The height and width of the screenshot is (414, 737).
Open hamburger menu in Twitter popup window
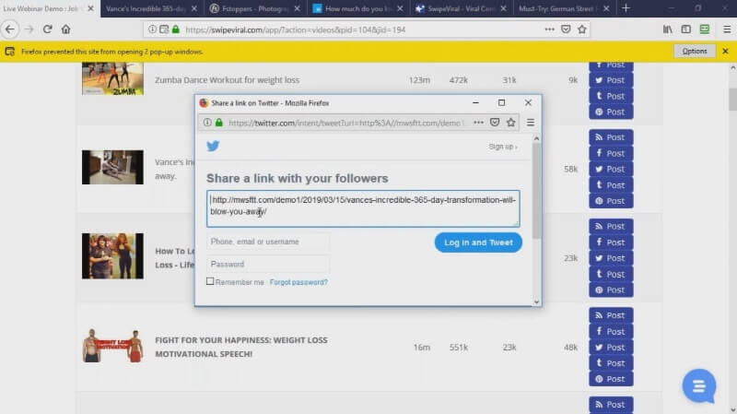531,123
